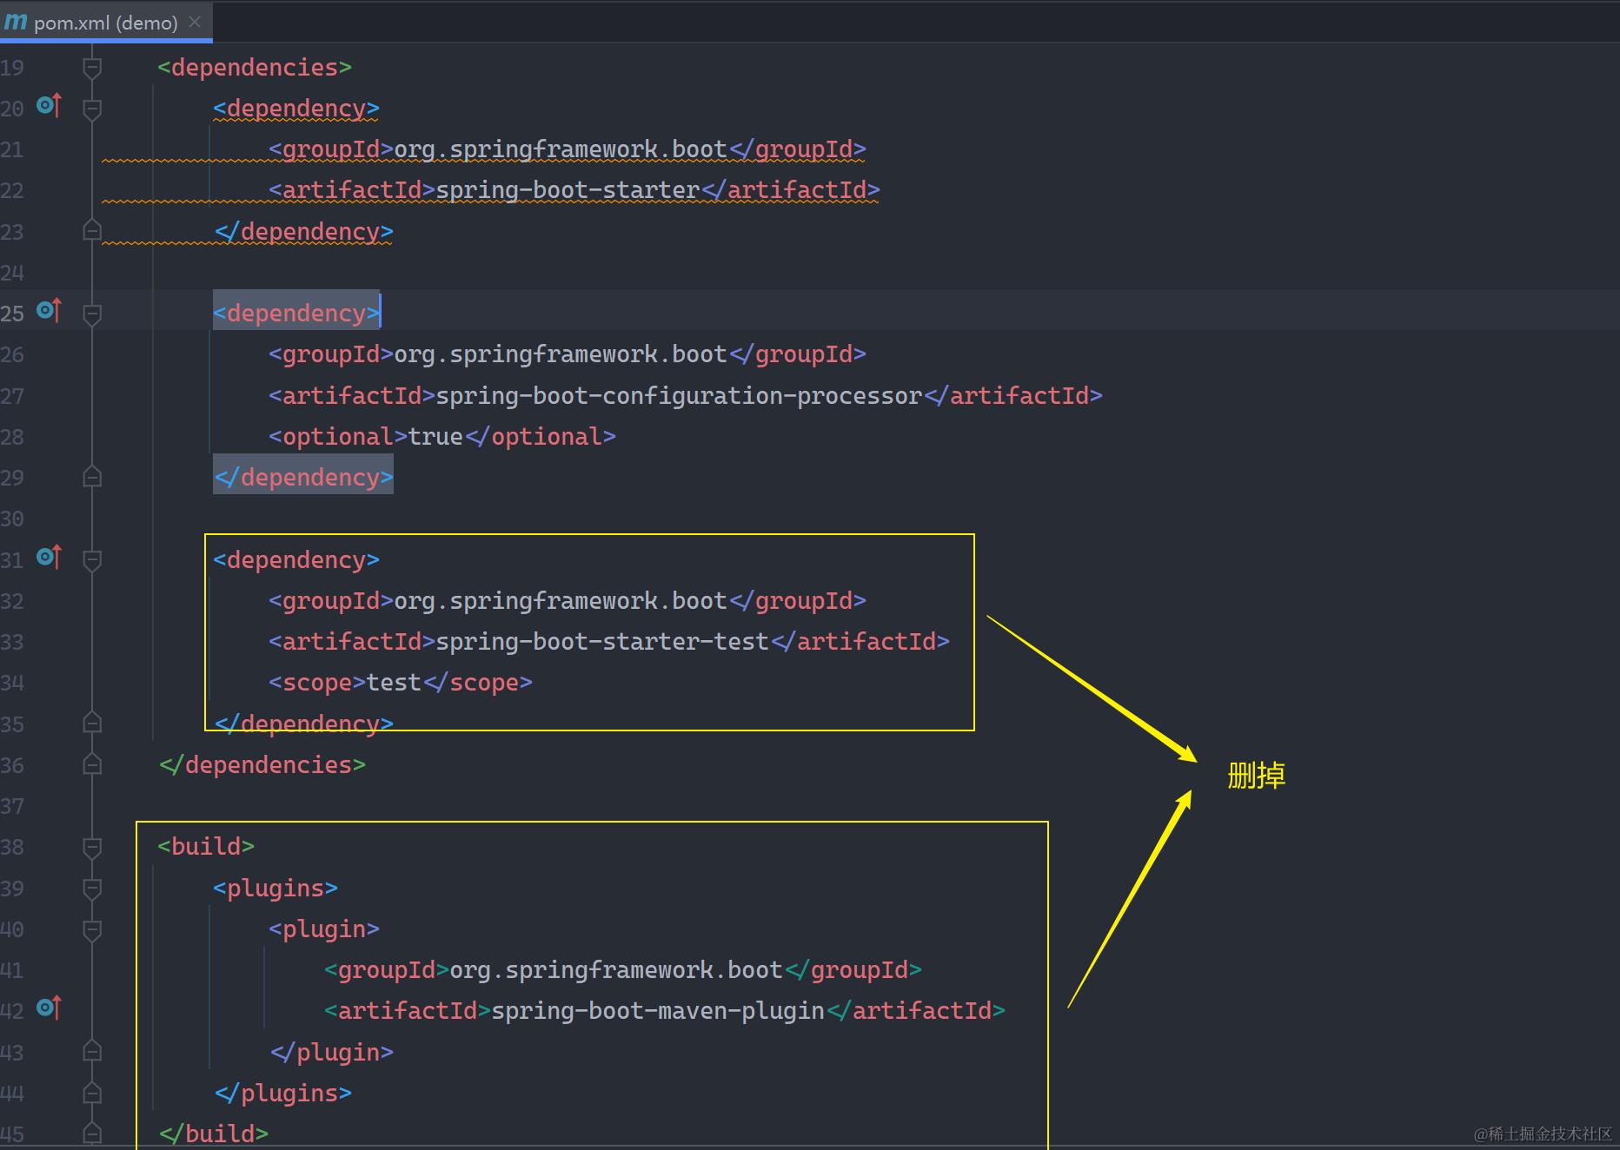This screenshot has height=1150, width=1620.
Task: Click the text spring-boot-starter-test
Action: (602, 642)
